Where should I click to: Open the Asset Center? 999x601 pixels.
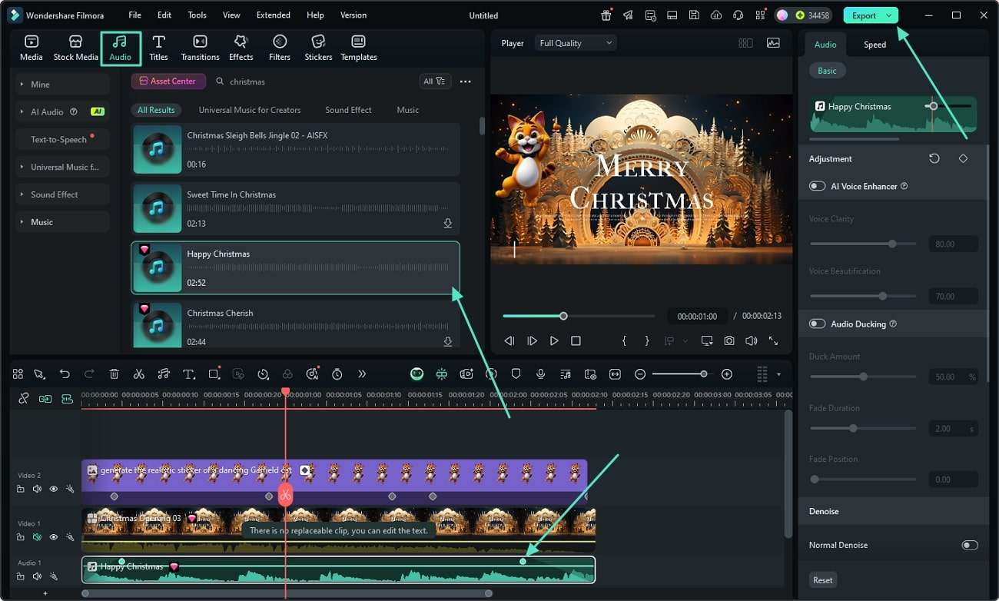168,81
